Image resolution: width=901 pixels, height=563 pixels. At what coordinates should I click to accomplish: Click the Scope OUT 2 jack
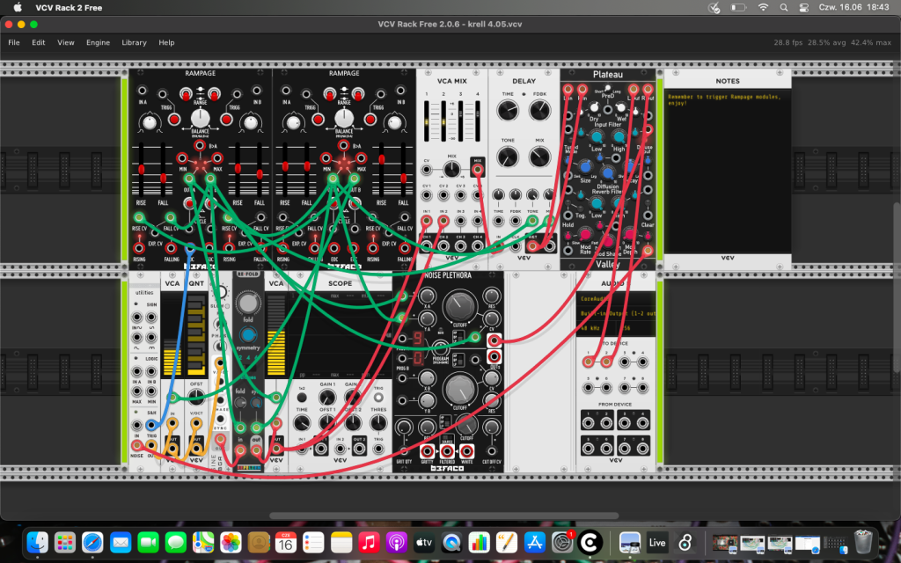[x=360, y=448]
